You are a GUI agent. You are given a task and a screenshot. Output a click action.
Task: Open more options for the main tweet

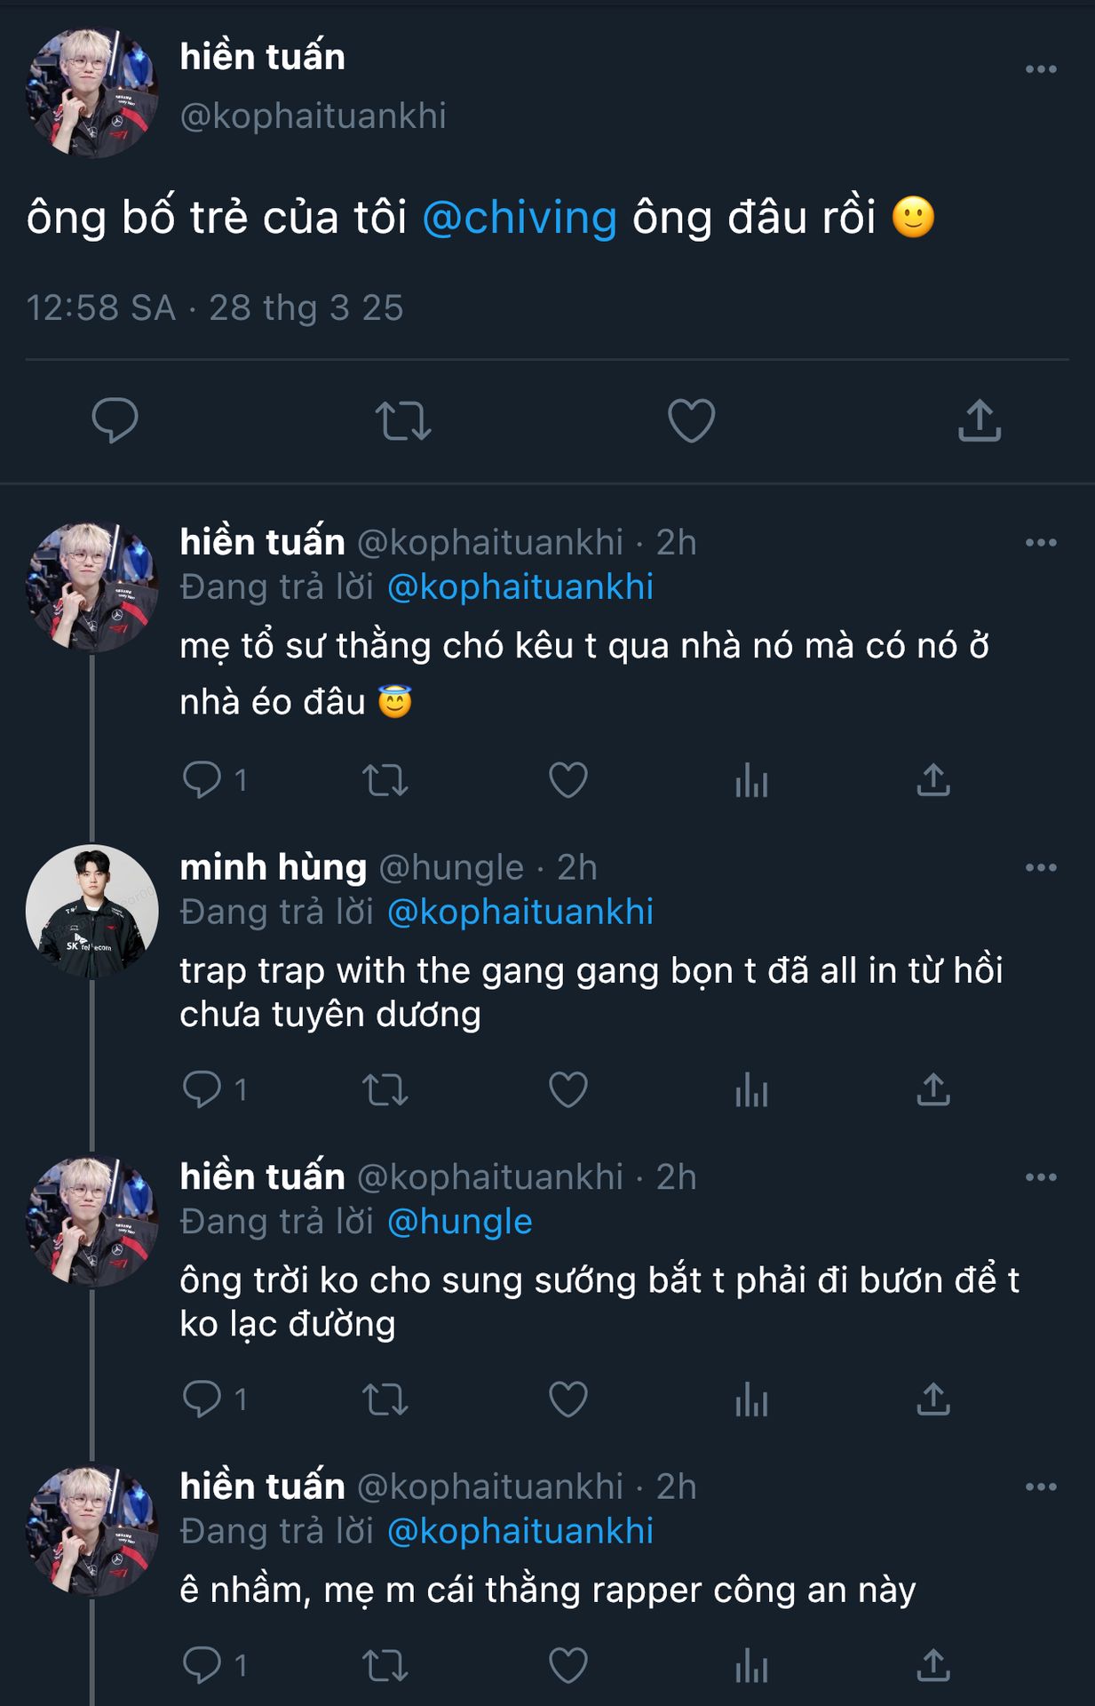1040,69
